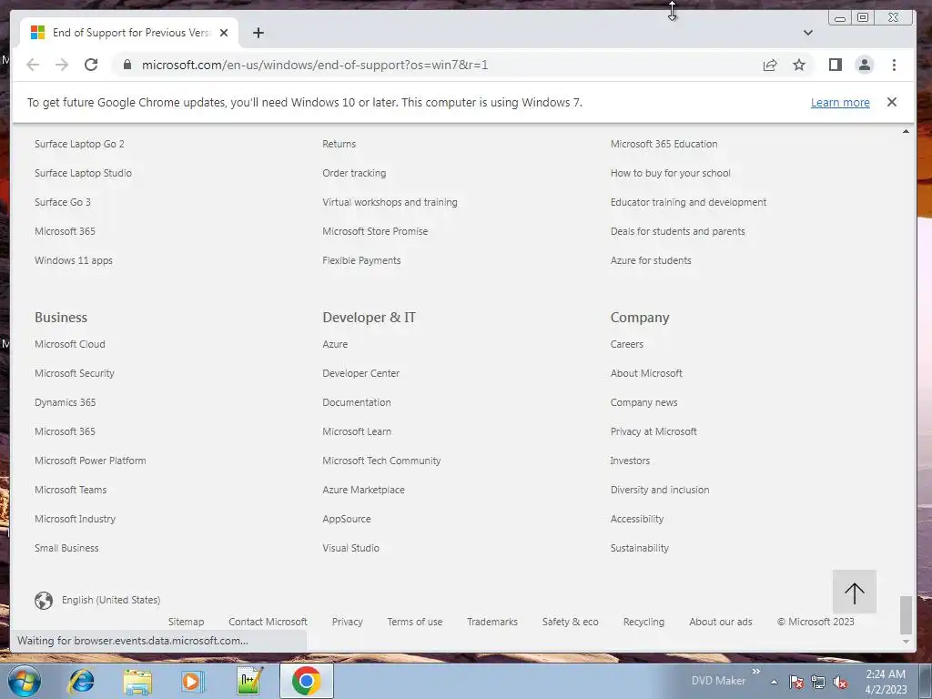Open the Notepad++ taskbar icon
Screen dimensions: 932x699
249,681
